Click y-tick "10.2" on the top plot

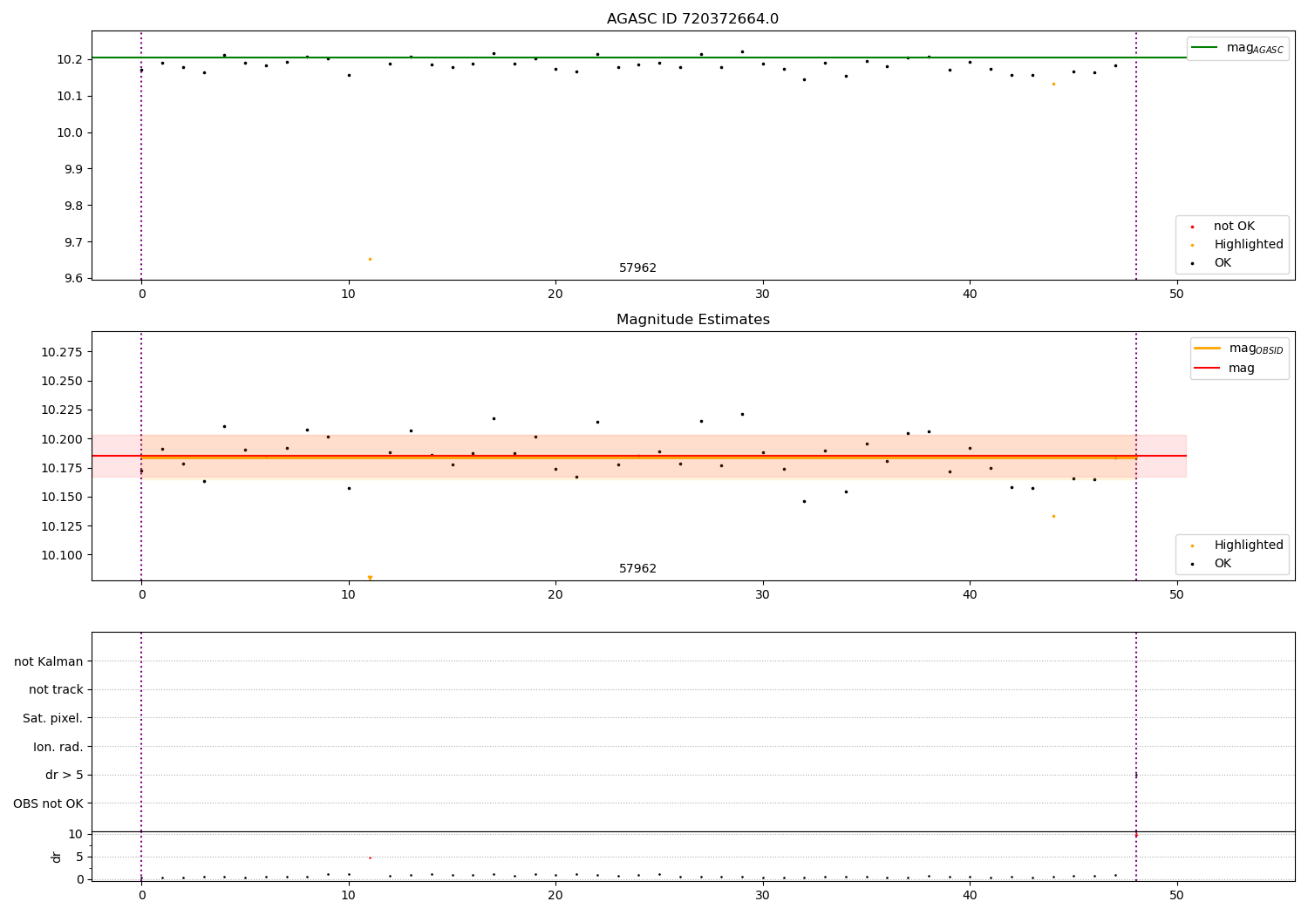coord(70,59)
